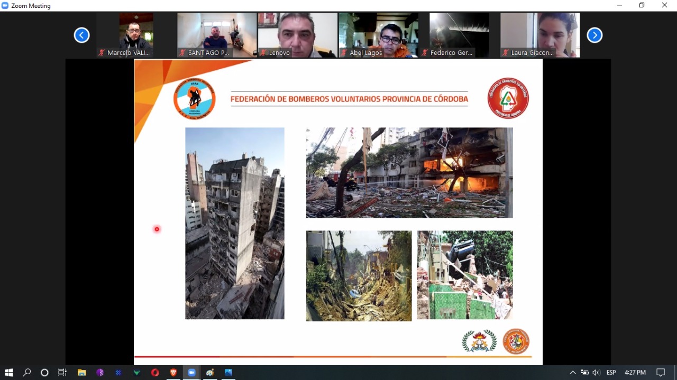
Task: Open the volume speaker tray control
Action: (596, 373)
